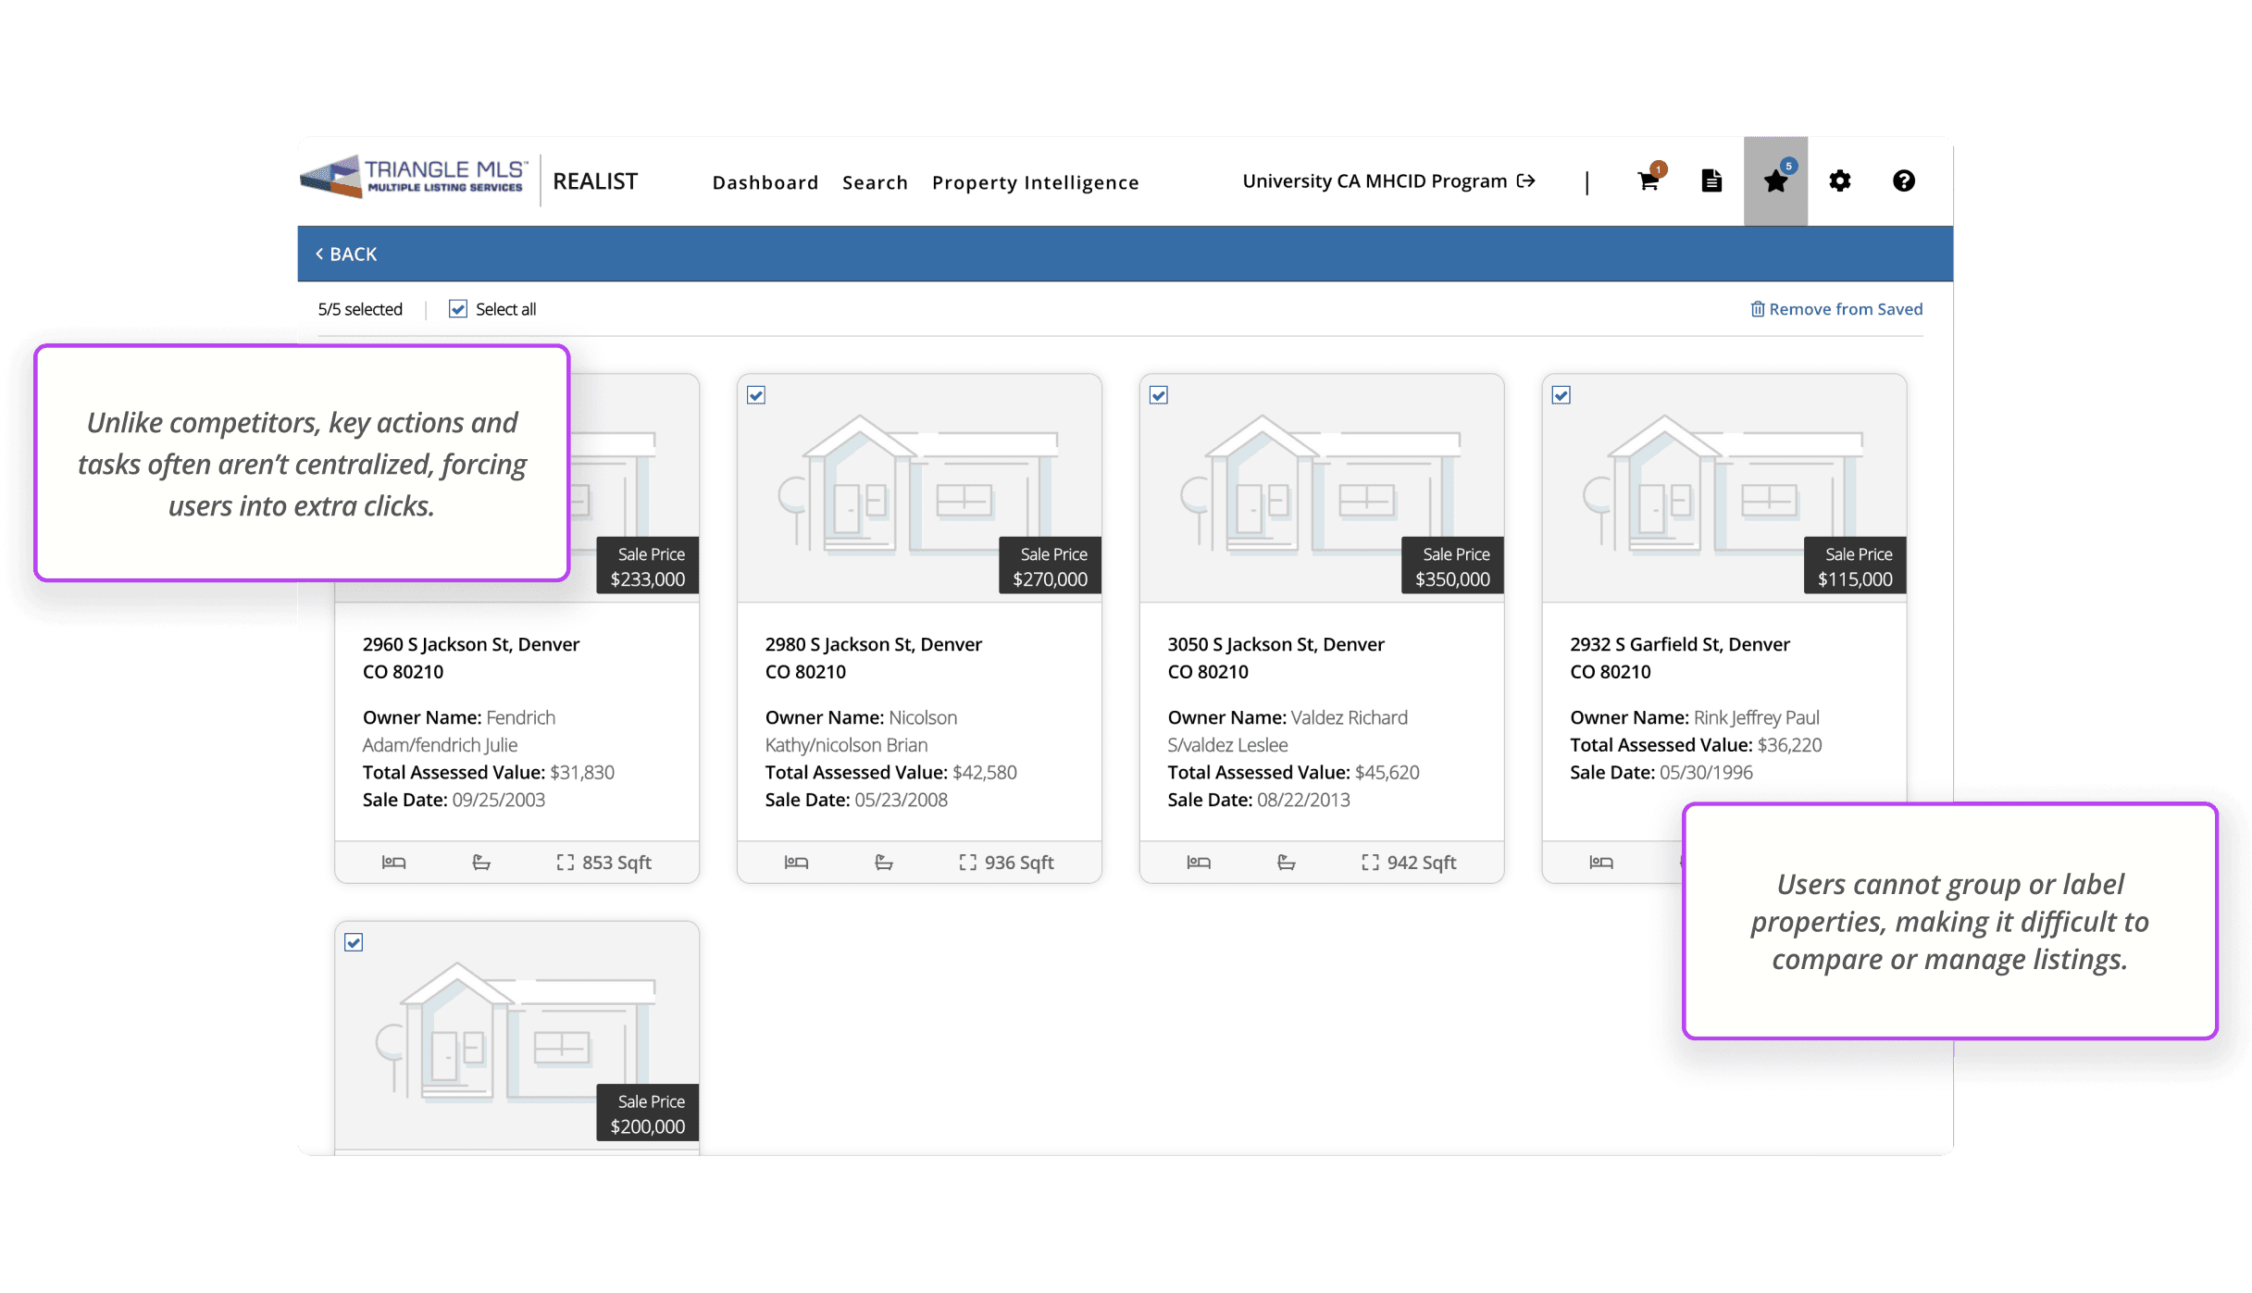Click the reports document icon
The width and height of the screenshot is (2252, 1293).
[x=1711, y=181]
